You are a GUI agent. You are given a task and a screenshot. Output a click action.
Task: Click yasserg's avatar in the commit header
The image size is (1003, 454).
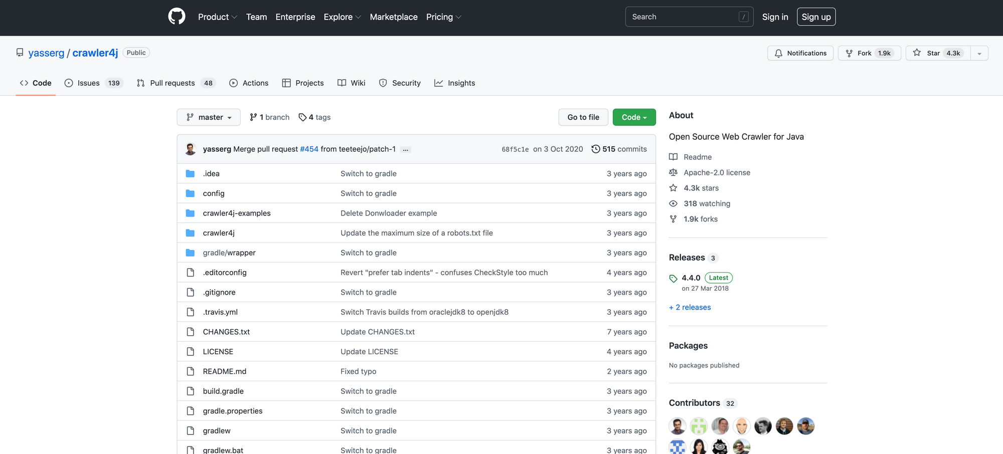(x=191, y=149)
